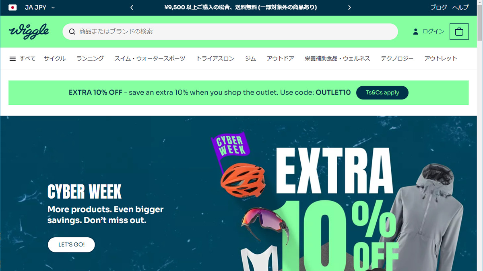The width and height of the screenshot is (483, 271).
Task: Expand the JA JPY currency dropdown
Action: [40, 8]
